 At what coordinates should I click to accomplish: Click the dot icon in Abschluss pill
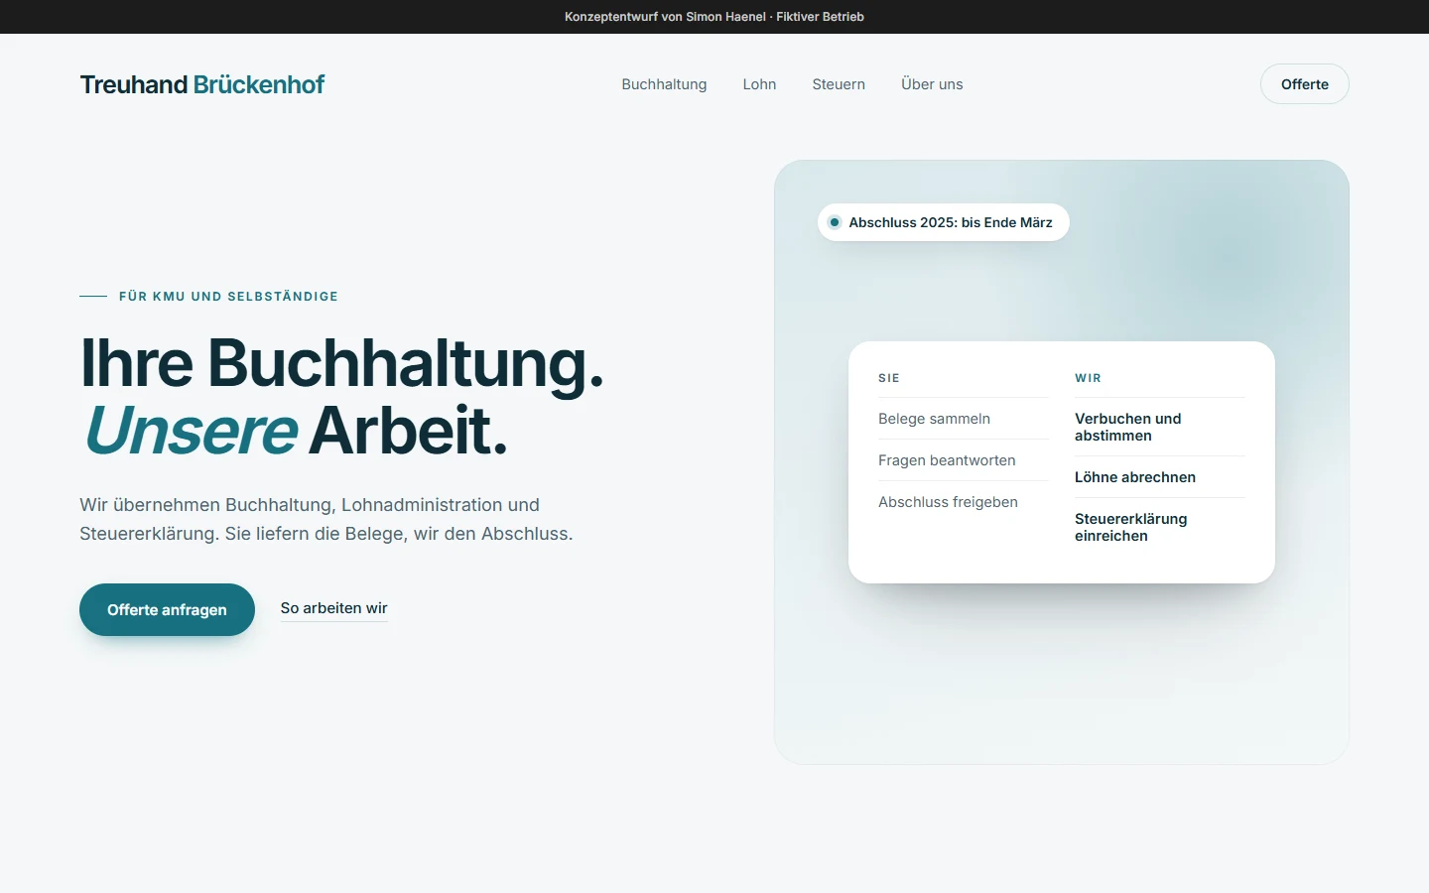pos(835,222)
